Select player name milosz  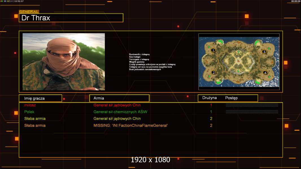(30, 105)
